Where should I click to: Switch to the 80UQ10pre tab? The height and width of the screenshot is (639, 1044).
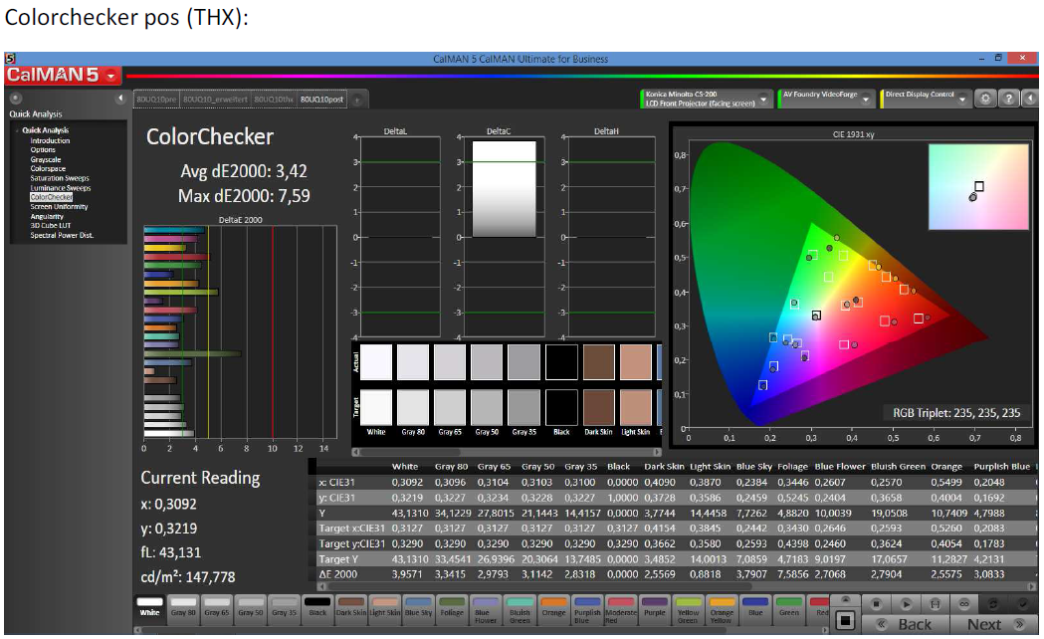click(x=156, y=99)
